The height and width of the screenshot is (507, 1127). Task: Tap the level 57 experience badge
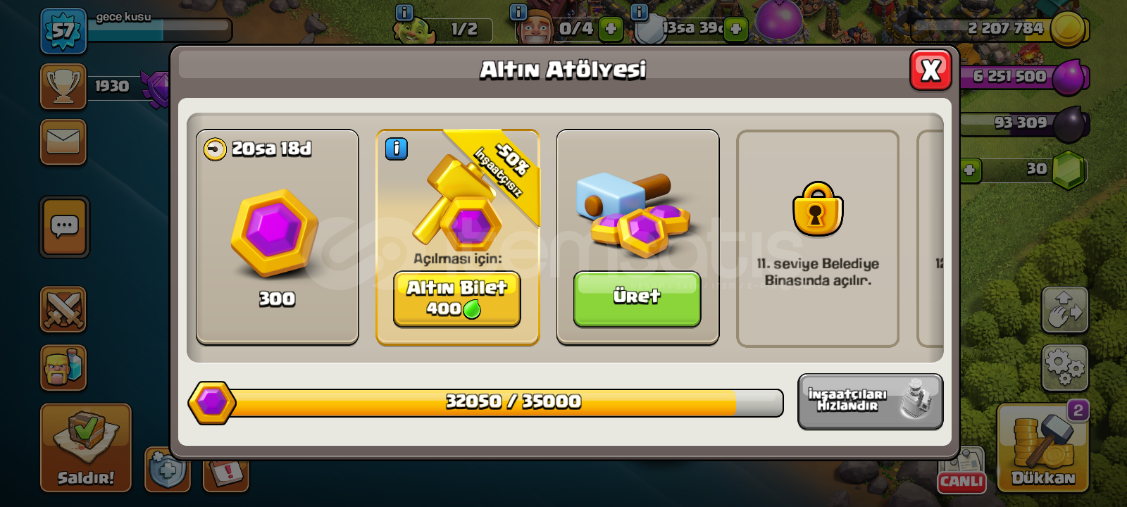tap(63, 31)
